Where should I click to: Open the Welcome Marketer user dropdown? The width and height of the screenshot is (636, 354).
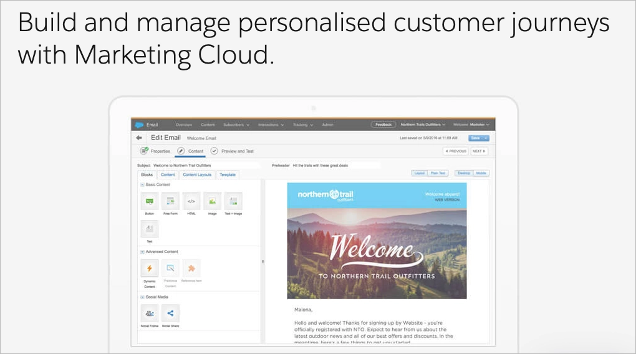point(471,125)
